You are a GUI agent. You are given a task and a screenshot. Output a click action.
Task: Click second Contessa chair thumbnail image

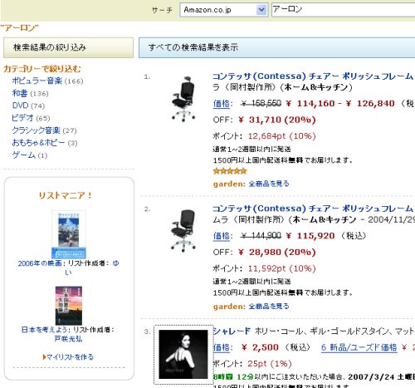[183, 231]
